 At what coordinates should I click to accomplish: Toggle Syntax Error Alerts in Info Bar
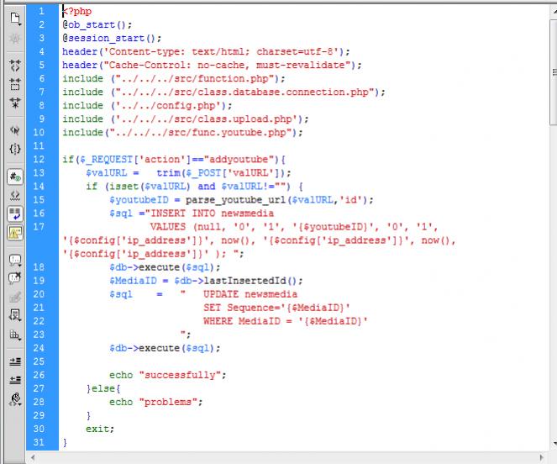coord(15,233)
